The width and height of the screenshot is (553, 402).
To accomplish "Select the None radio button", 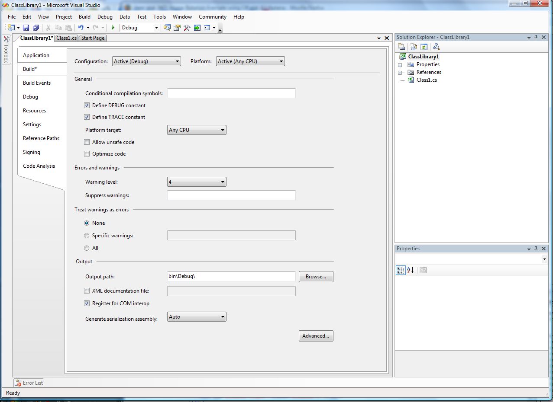I will (87, 223).
